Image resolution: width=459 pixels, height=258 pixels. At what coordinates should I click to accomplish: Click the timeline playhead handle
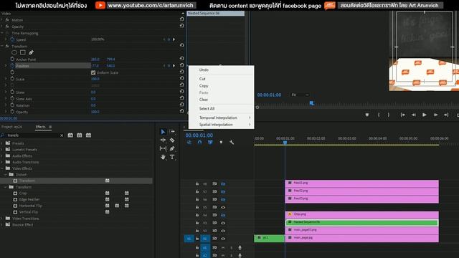tap(285, 143)
